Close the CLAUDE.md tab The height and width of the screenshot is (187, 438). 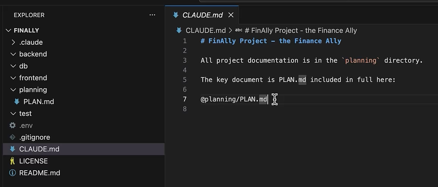point(231,15)
